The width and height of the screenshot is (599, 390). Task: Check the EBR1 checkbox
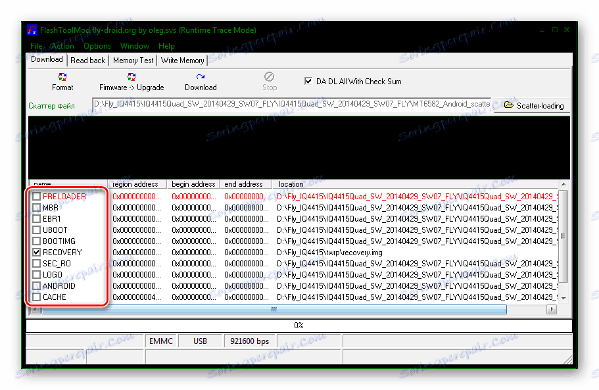pyautogui.click(x=36, y=219)
